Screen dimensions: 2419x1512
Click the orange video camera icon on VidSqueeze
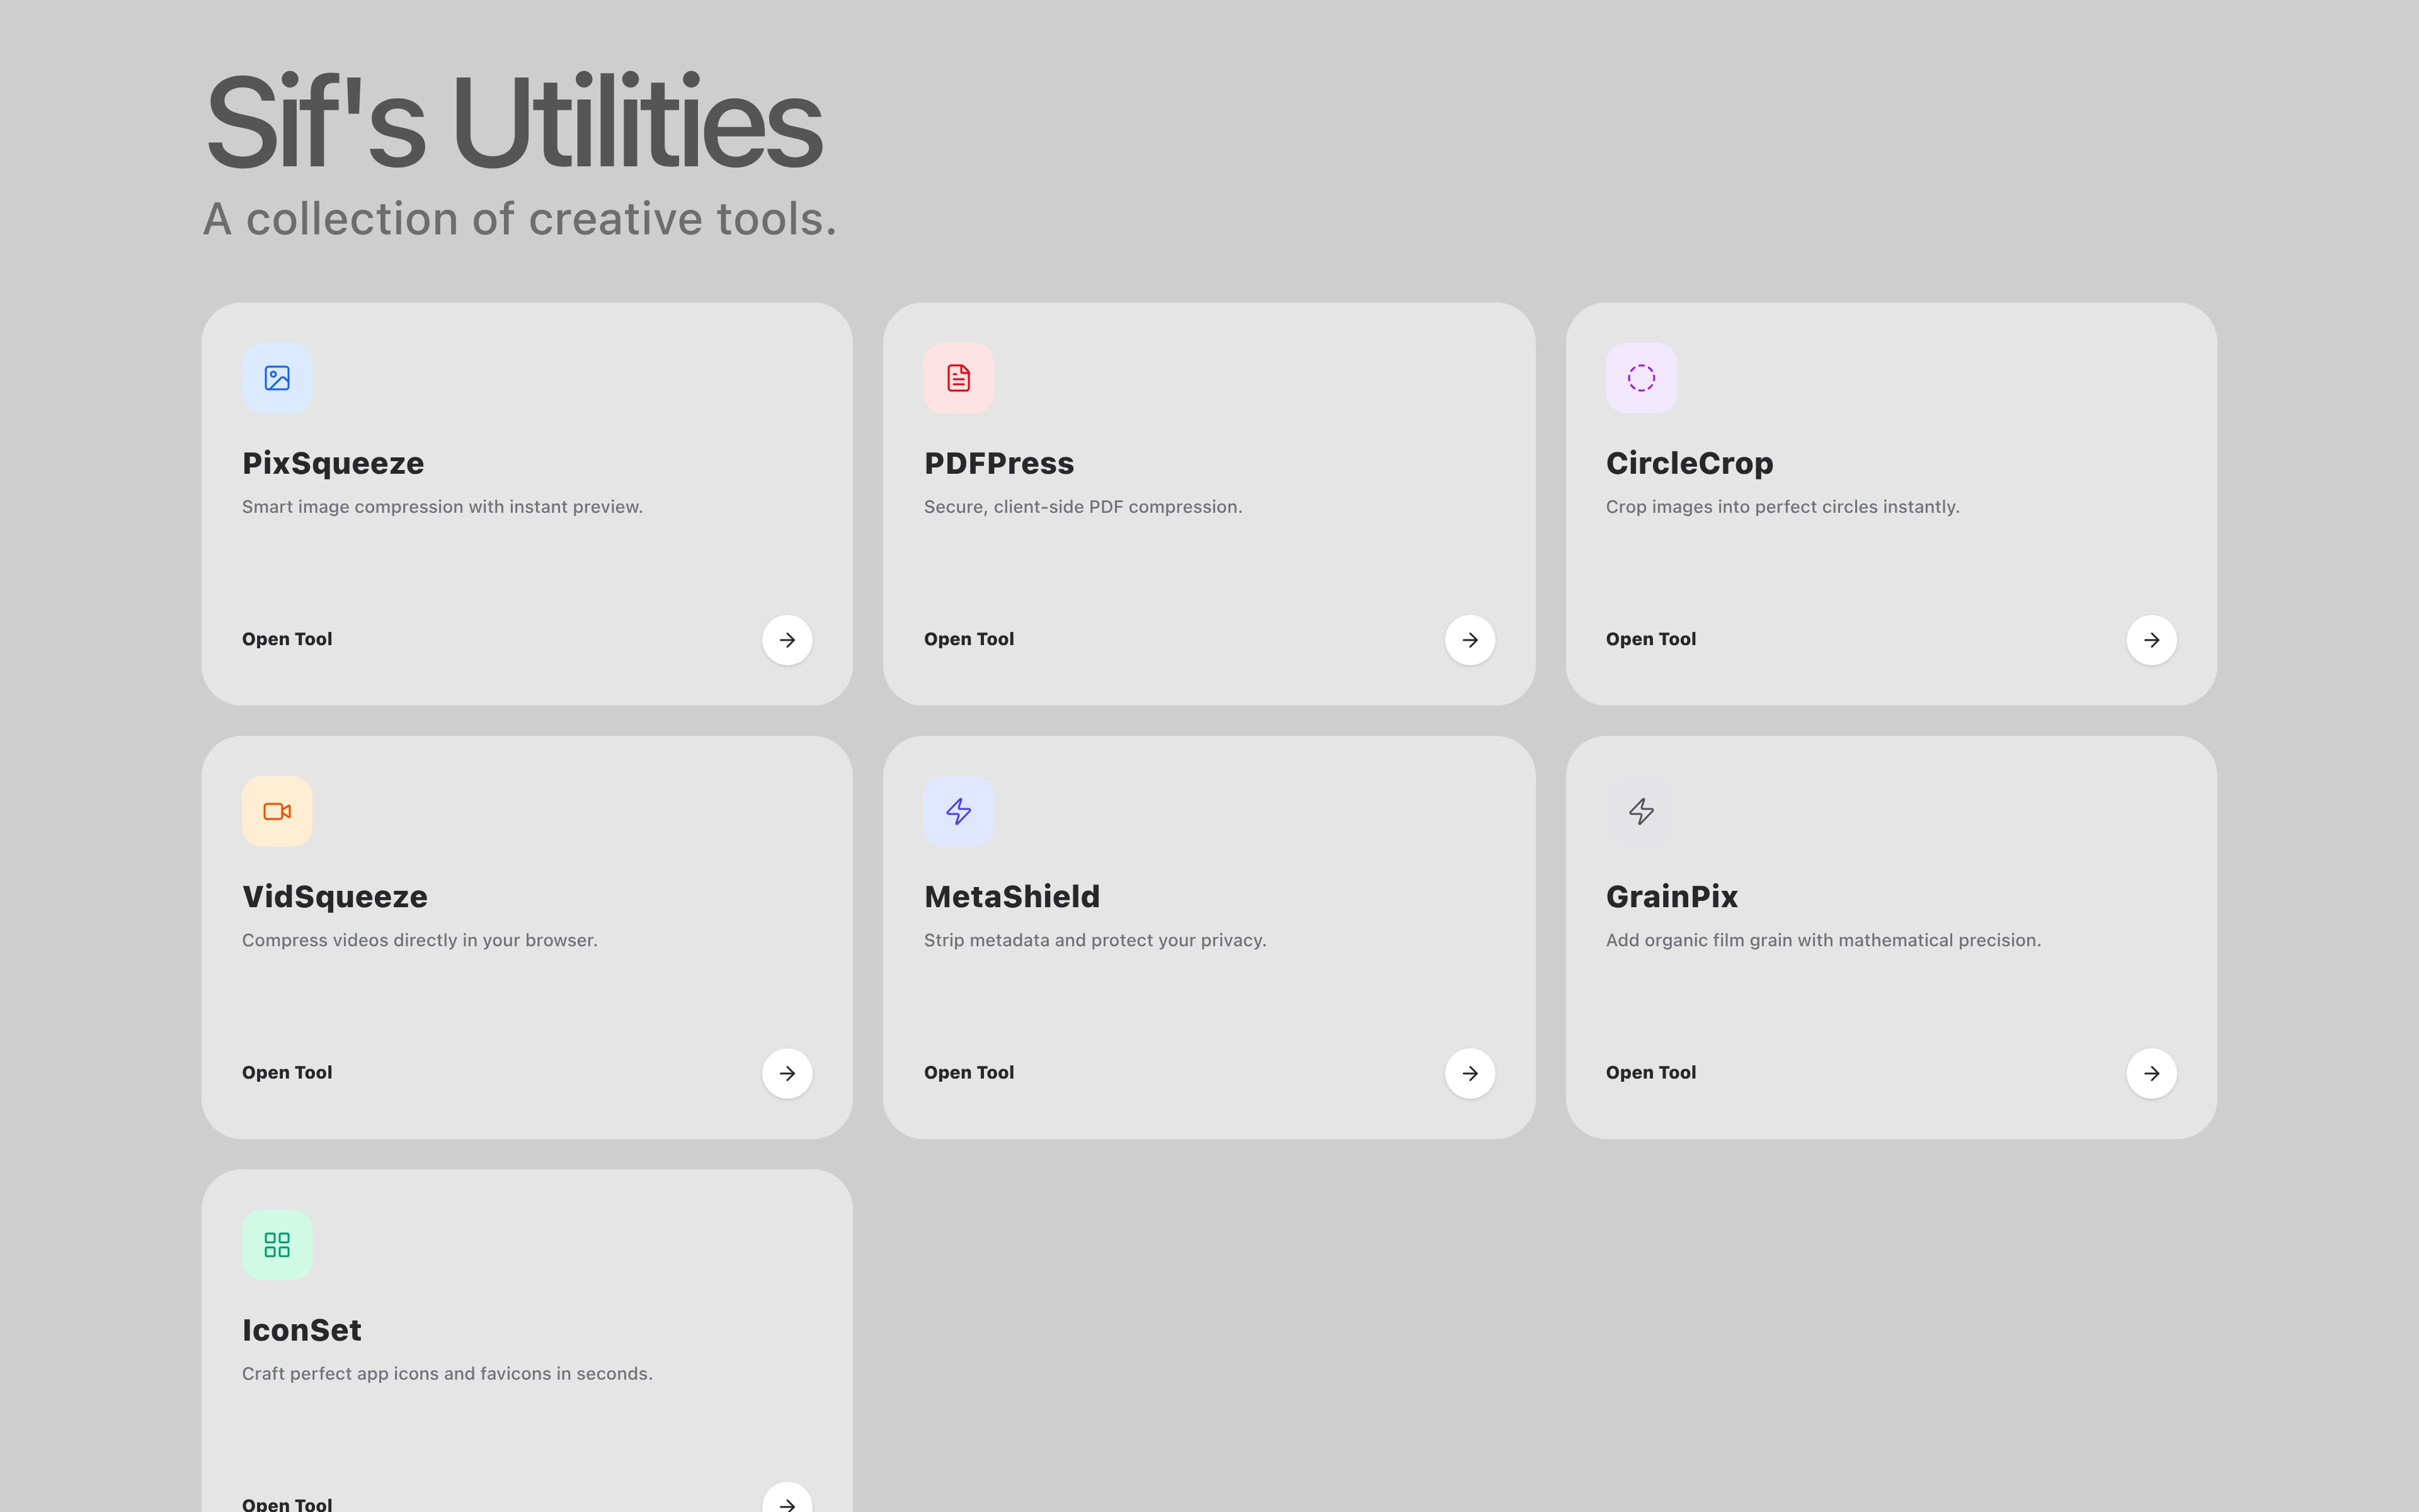[x=277, y=811]
